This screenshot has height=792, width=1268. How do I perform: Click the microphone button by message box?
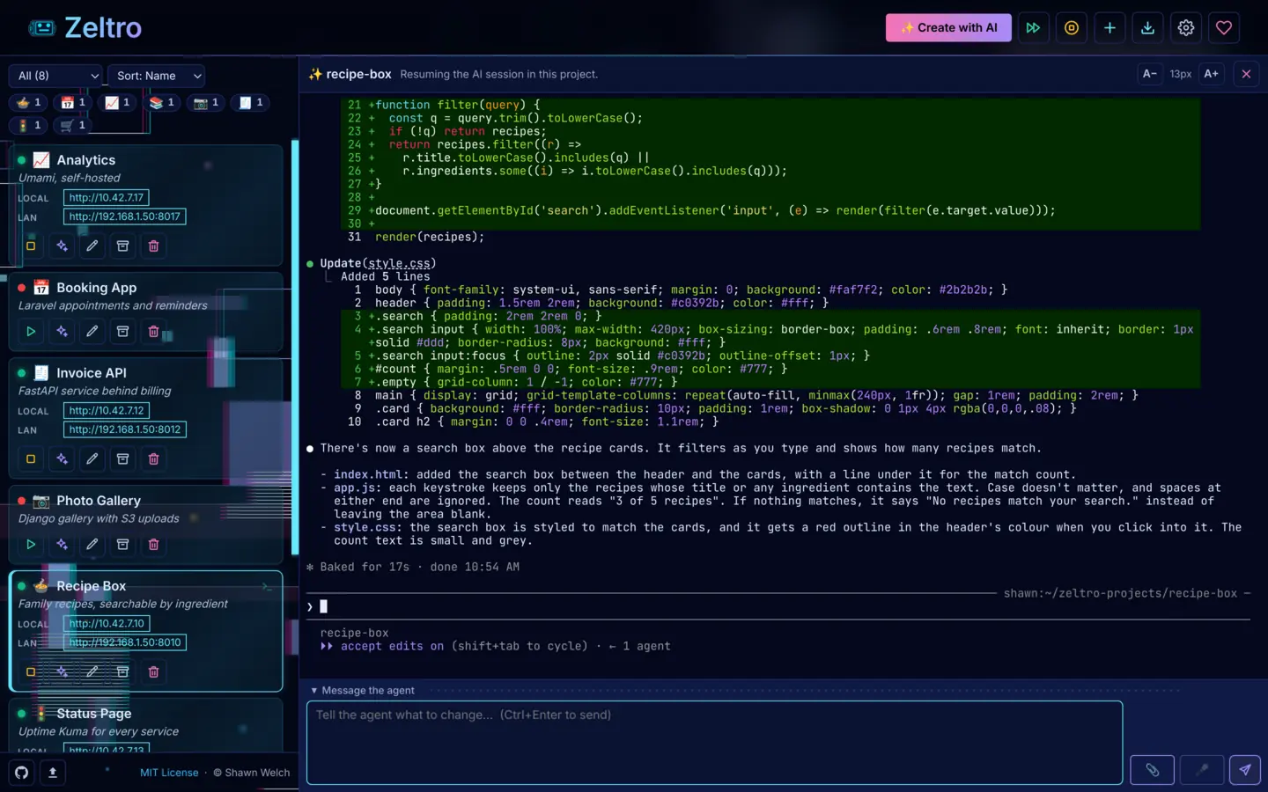tap(1201, 770)
